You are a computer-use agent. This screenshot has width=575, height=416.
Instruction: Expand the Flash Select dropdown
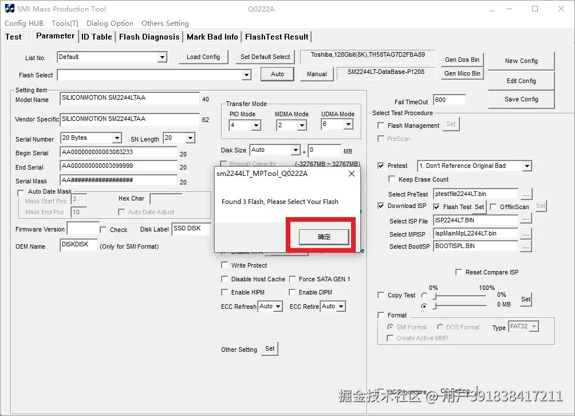[x=246, y=75]
